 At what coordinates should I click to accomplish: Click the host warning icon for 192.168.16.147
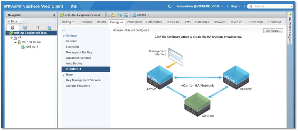[19, 42]
